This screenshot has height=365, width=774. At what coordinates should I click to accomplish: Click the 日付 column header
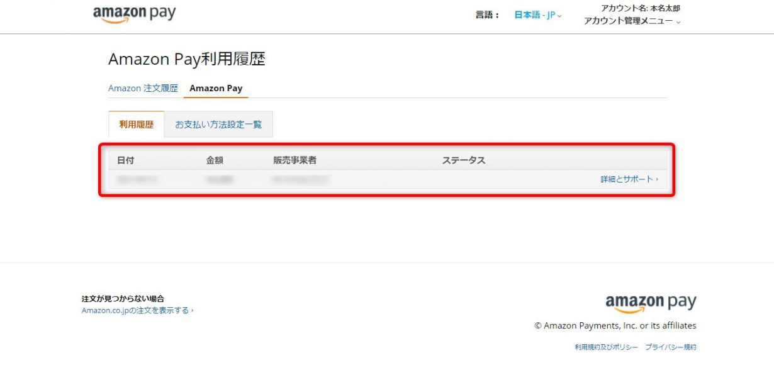click(125, 160)
